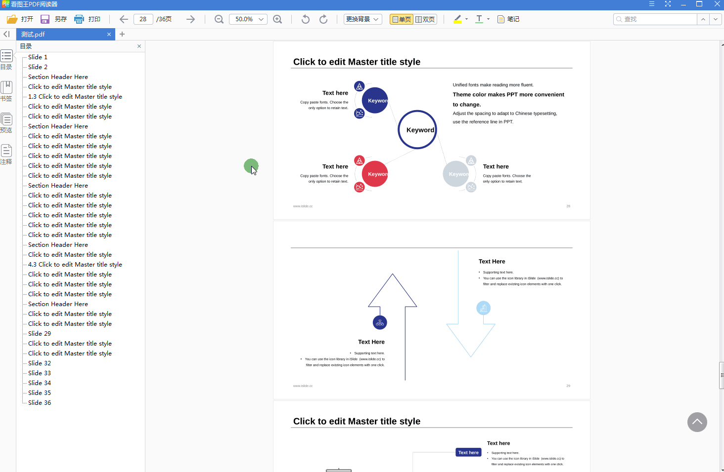This screenshot has height=472, width=724.
Task: Jump to Slide 29 in the outline
Action: point(40,334)
